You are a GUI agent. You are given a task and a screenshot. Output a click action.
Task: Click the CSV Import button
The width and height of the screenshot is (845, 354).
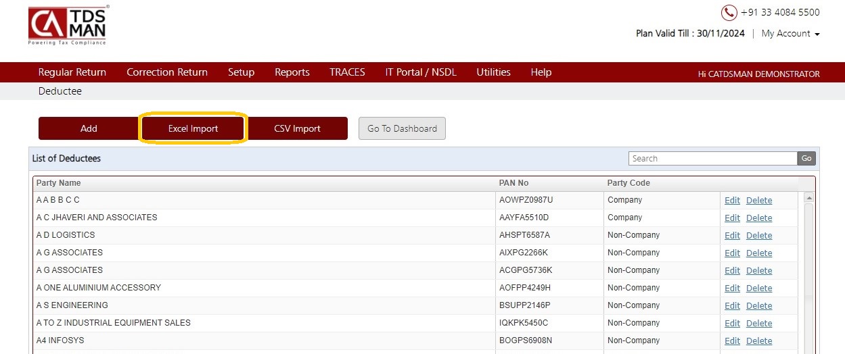tap(297, 128)
